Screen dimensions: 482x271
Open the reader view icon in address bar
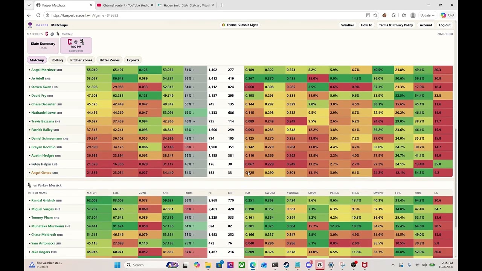368,15
